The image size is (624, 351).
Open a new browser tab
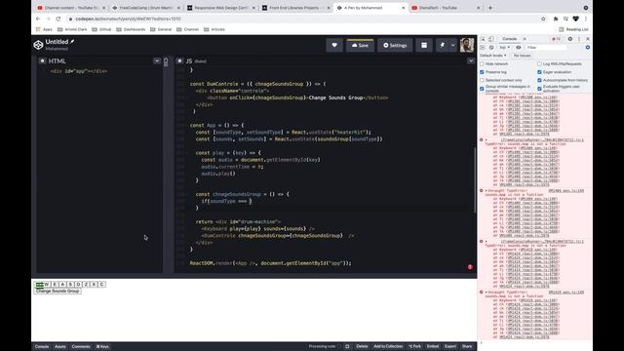pyautogui.click(x=490, y=8)
